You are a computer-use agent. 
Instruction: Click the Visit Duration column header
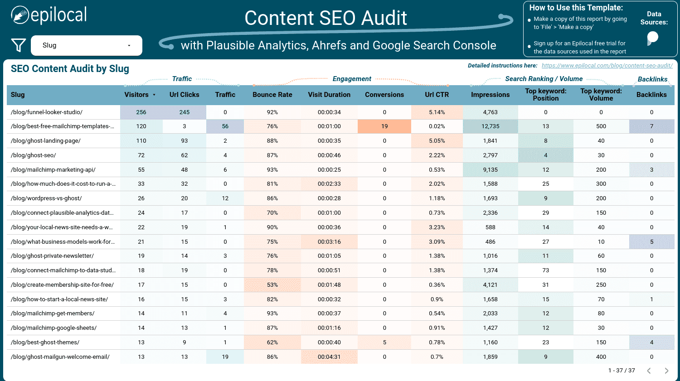[329, 95]
